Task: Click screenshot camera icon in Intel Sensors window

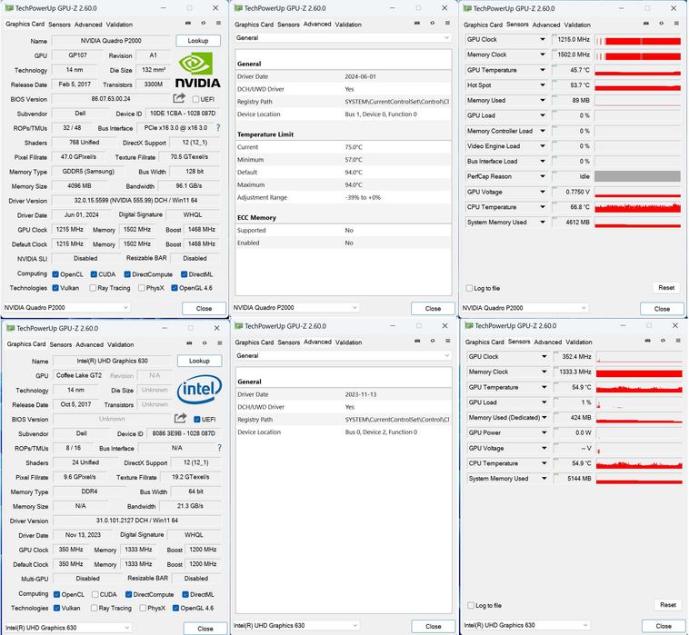Action: (x=648, y=341)
